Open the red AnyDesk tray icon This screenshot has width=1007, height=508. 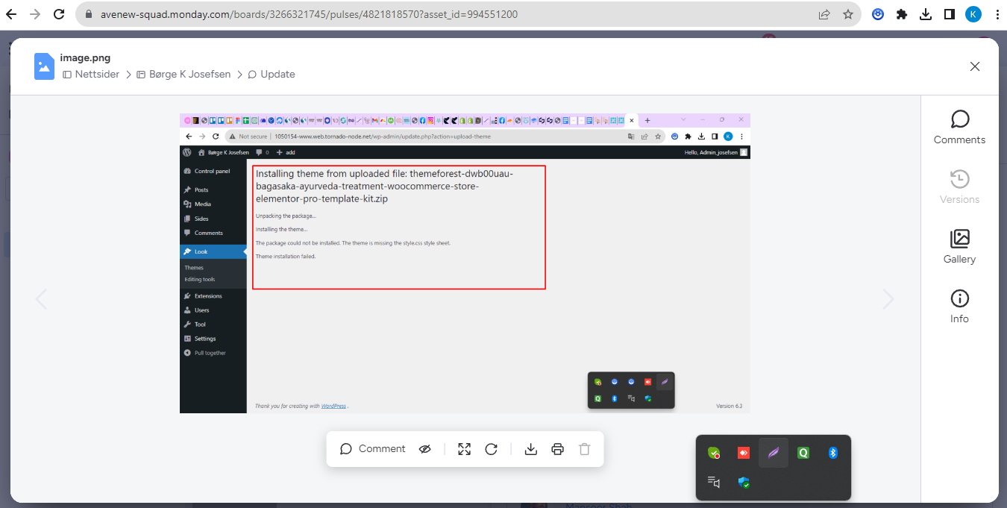pyautogui.click(x=744, y=453)
